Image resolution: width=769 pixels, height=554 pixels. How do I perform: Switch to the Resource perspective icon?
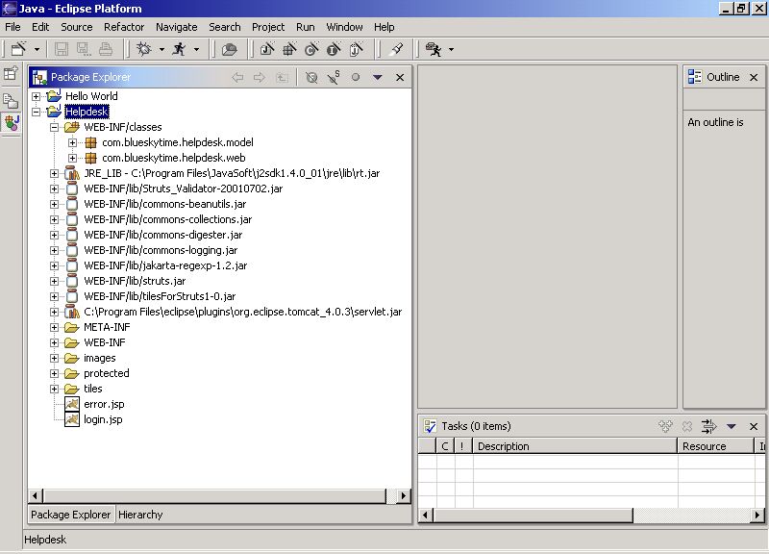pyautogui.click(x=11, y=101)
